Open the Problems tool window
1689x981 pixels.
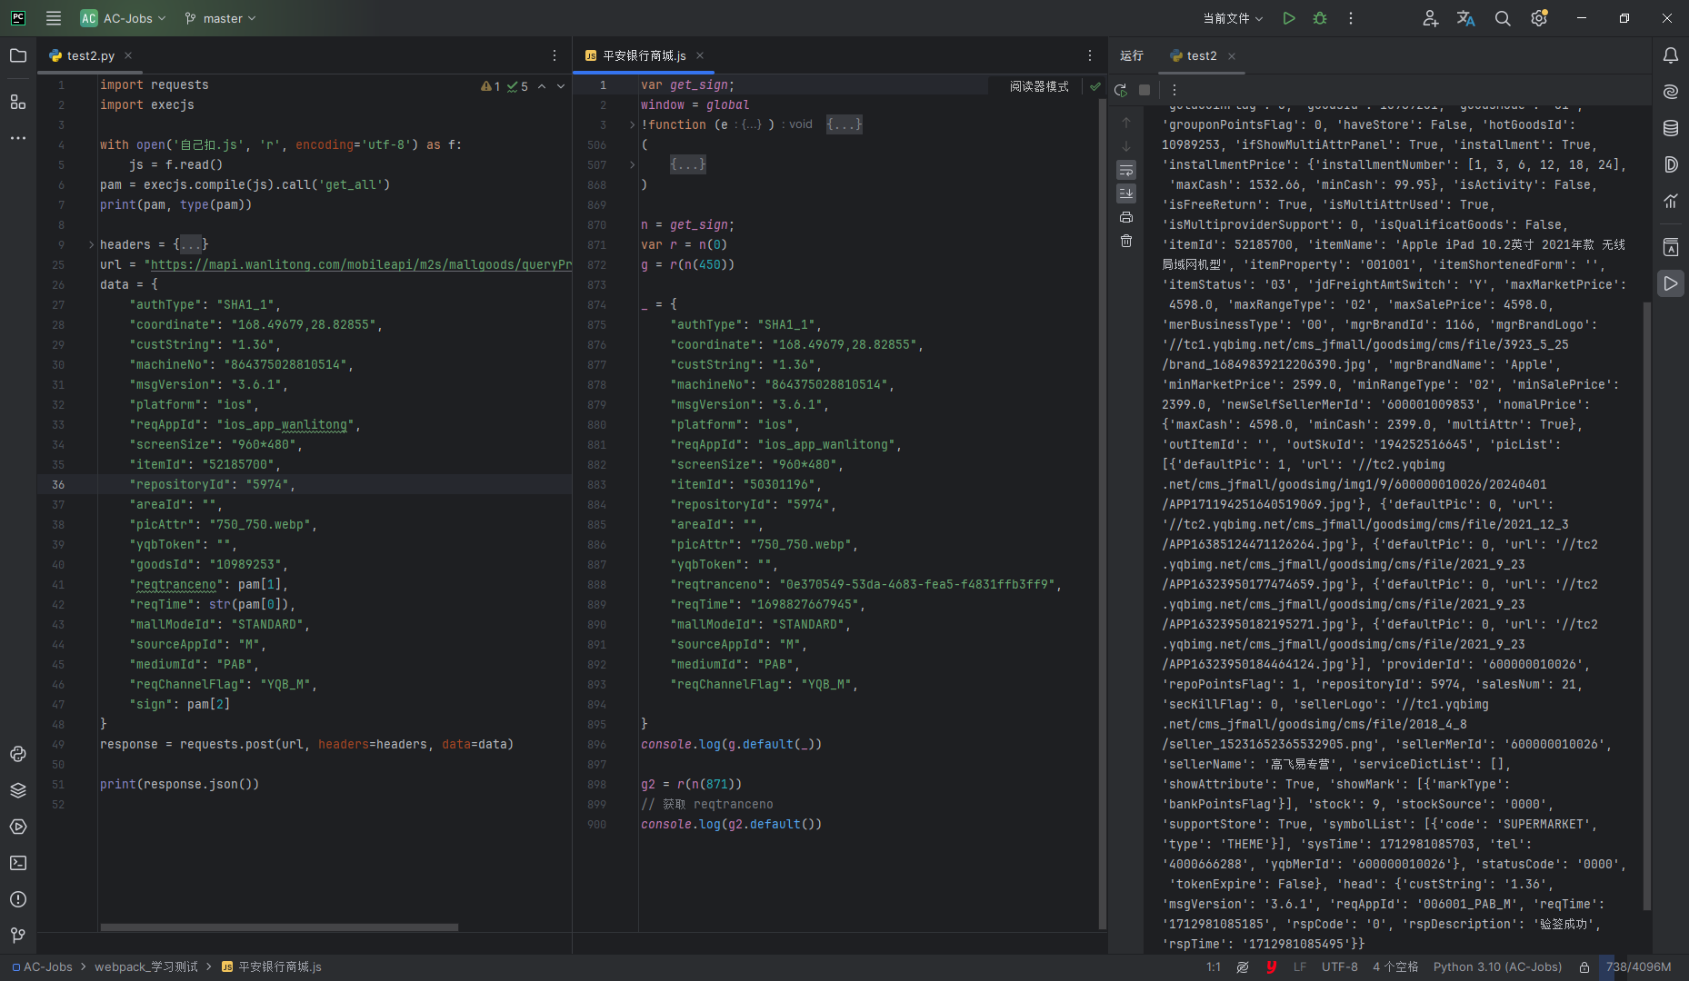(18, 899)
